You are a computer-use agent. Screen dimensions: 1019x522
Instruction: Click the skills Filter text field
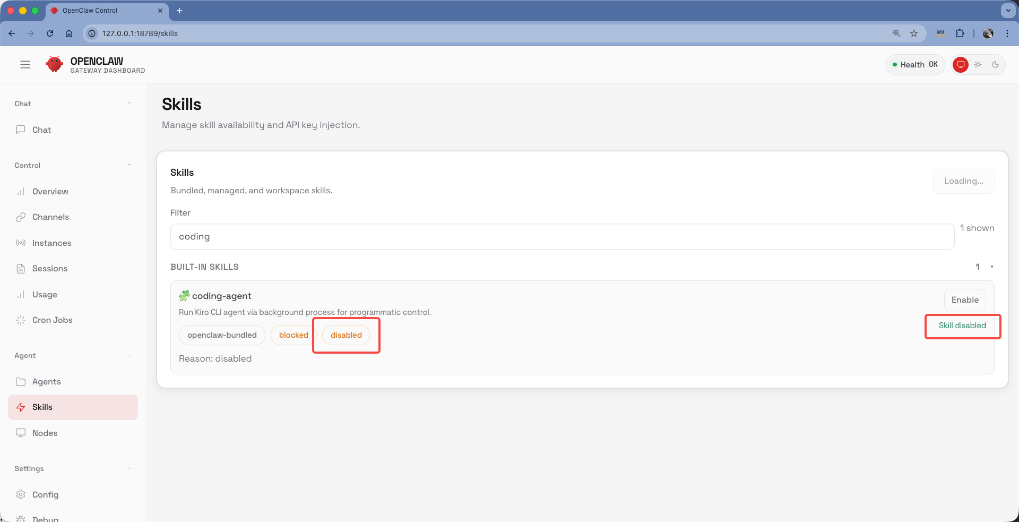562,237
